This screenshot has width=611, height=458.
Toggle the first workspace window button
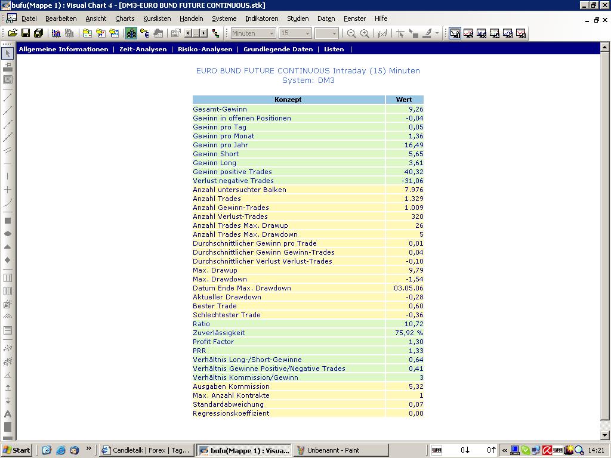[455, 33]
